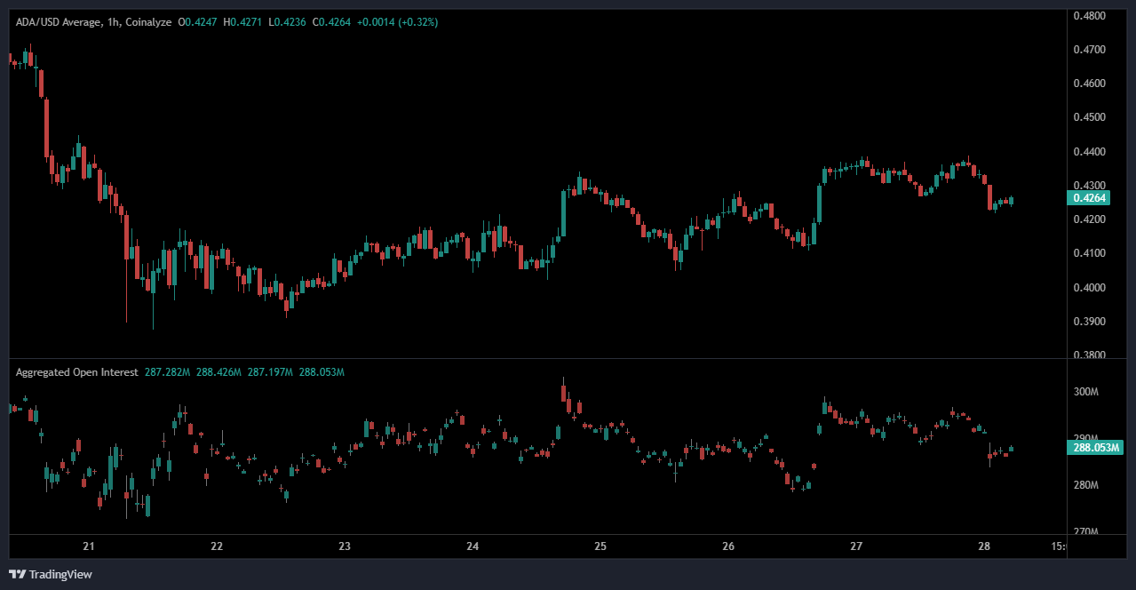Image resolution: width=1136 pixels, height=590 pixels.
Task: Click the 0.4500 price scale label
Action: click(1089, 117)
